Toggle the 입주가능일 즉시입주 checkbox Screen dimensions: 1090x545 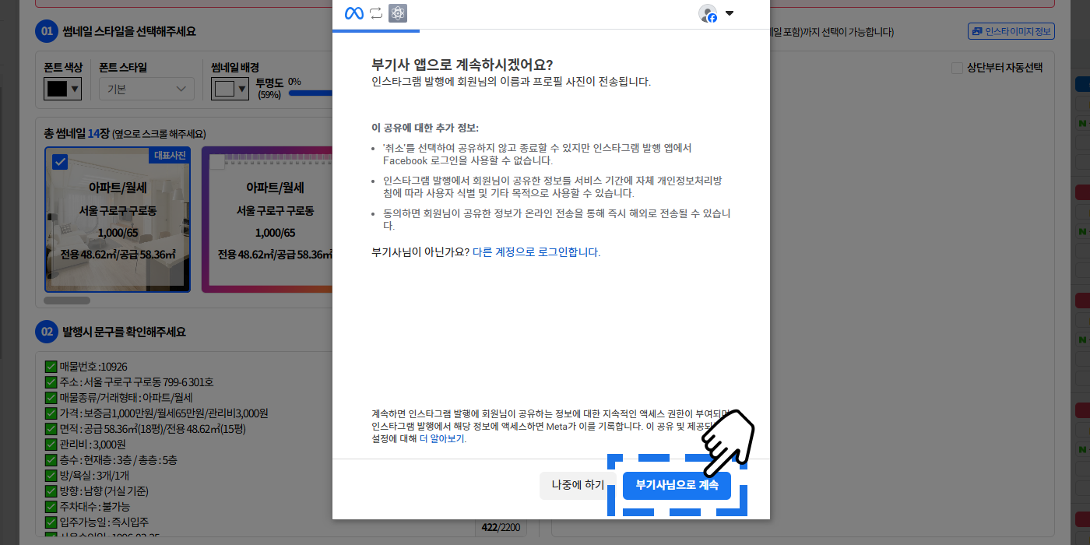[x=51, y=522]
